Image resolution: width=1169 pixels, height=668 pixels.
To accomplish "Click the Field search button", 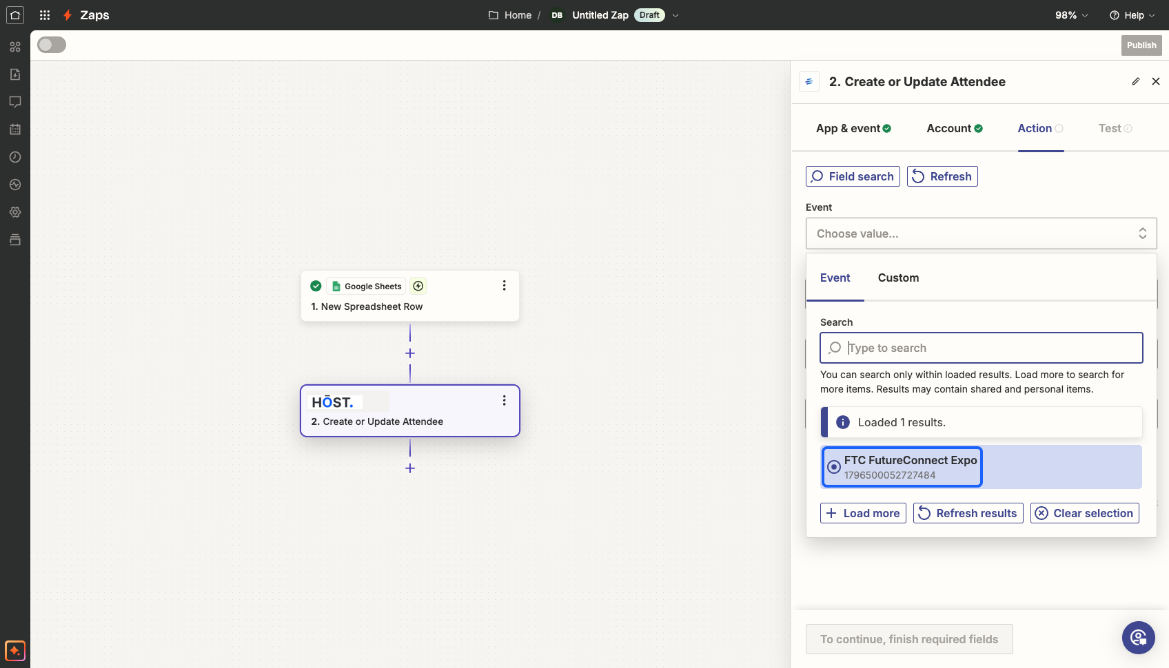I will (x=853, y=176).
